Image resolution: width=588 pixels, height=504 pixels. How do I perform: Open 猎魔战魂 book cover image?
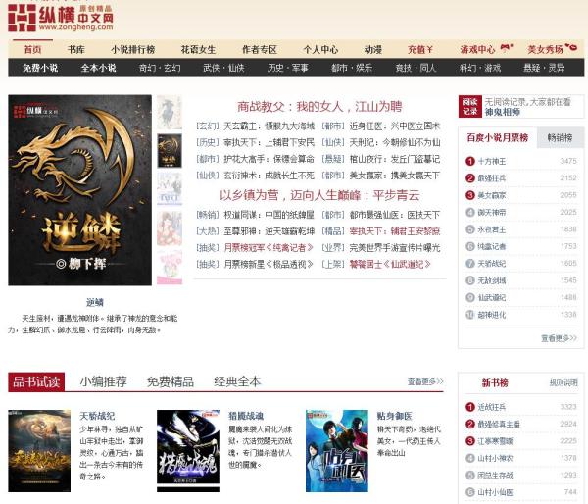pos(188,451)
